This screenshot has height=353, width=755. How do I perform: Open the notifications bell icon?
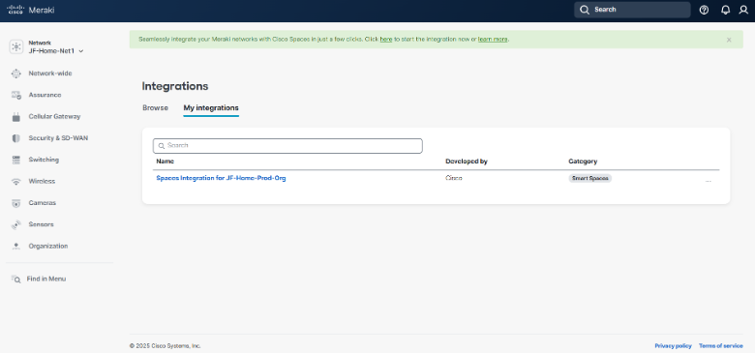725,10
